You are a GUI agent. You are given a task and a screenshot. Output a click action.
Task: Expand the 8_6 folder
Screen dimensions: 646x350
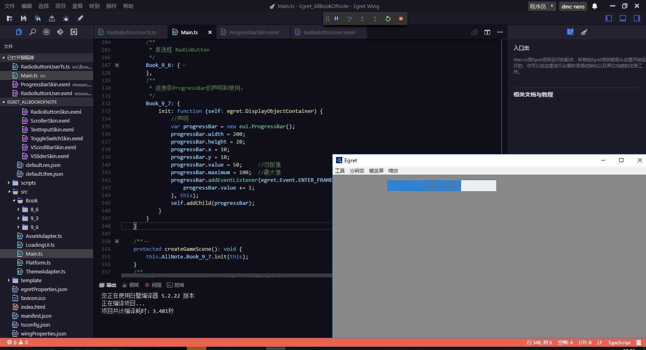[x=19, y=209]
